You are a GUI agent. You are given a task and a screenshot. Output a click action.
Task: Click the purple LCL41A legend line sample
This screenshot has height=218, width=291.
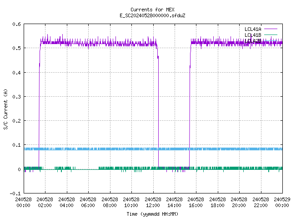coord(271,29)
